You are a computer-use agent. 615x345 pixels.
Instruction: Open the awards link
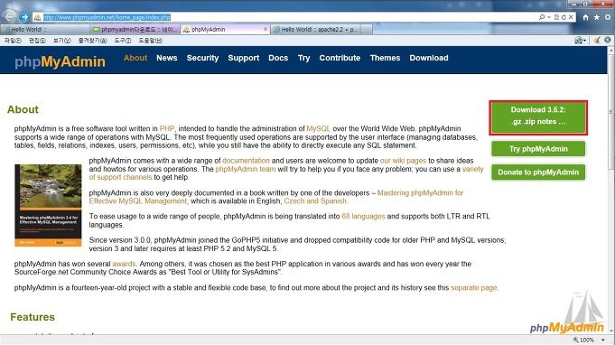pyautogui.click(x=124, y=264)
